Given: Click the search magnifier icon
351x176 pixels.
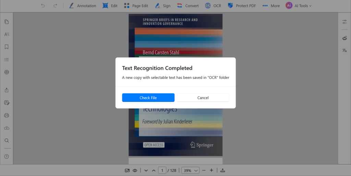Looking at the screenshot, I should click(7, 140).
